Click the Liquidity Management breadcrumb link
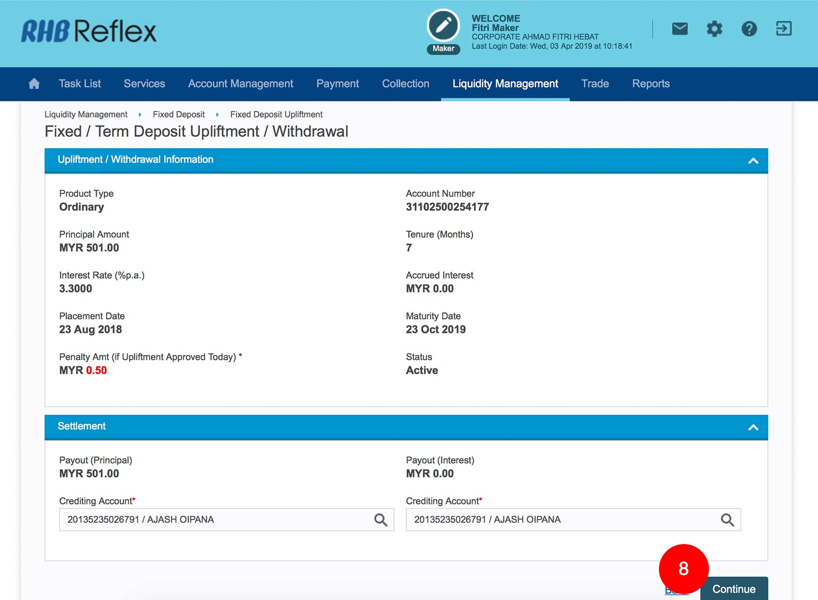This screenshot has height=600, width=818. (x=86, y=115)
